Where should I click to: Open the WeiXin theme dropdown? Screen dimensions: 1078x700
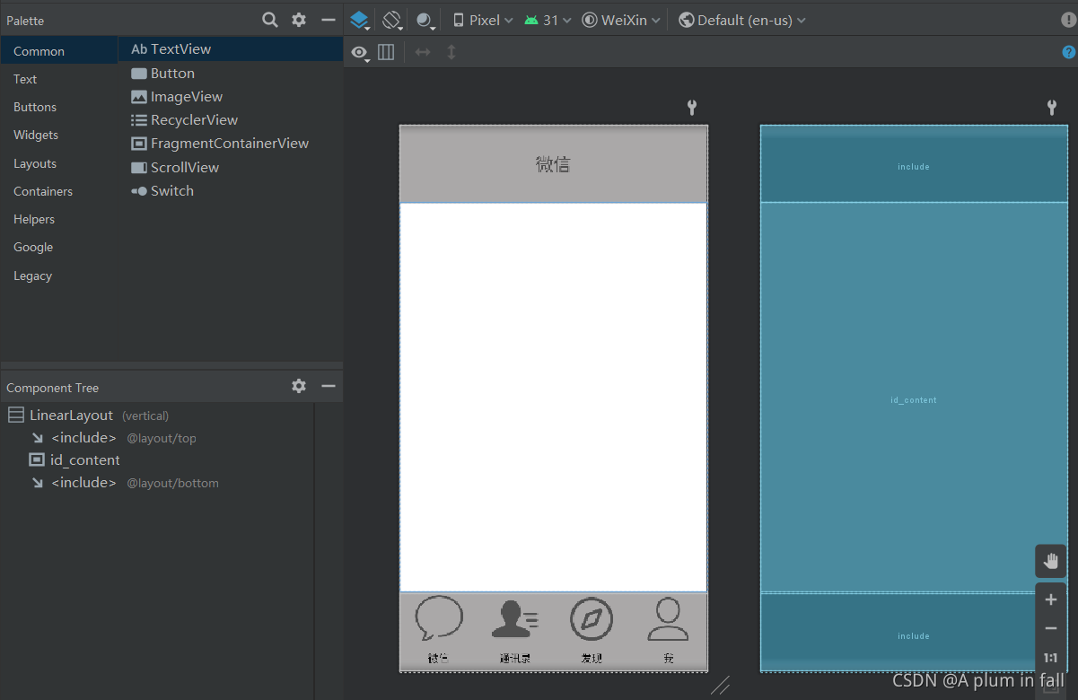pyautogui.click(x=621, y=20)
